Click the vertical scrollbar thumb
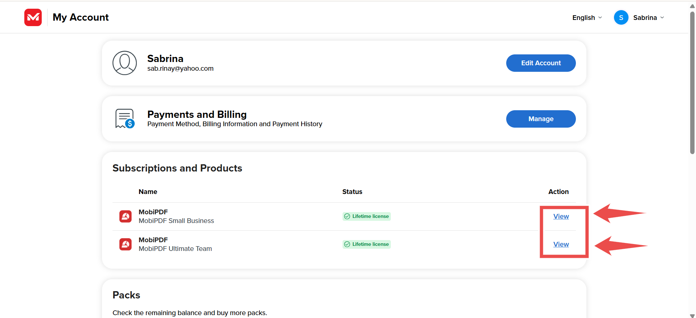 point(692,83)
